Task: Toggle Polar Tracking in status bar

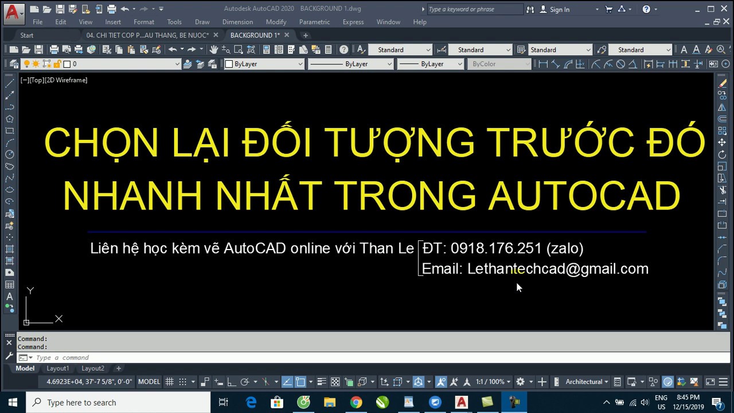Action: click(244, 381)
